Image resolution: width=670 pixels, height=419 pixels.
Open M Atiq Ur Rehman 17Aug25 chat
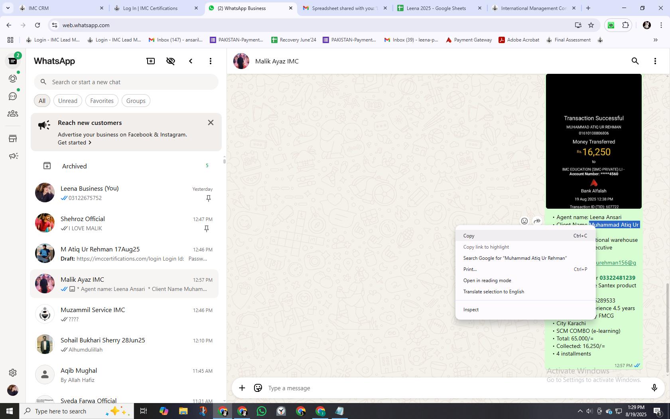124,253
